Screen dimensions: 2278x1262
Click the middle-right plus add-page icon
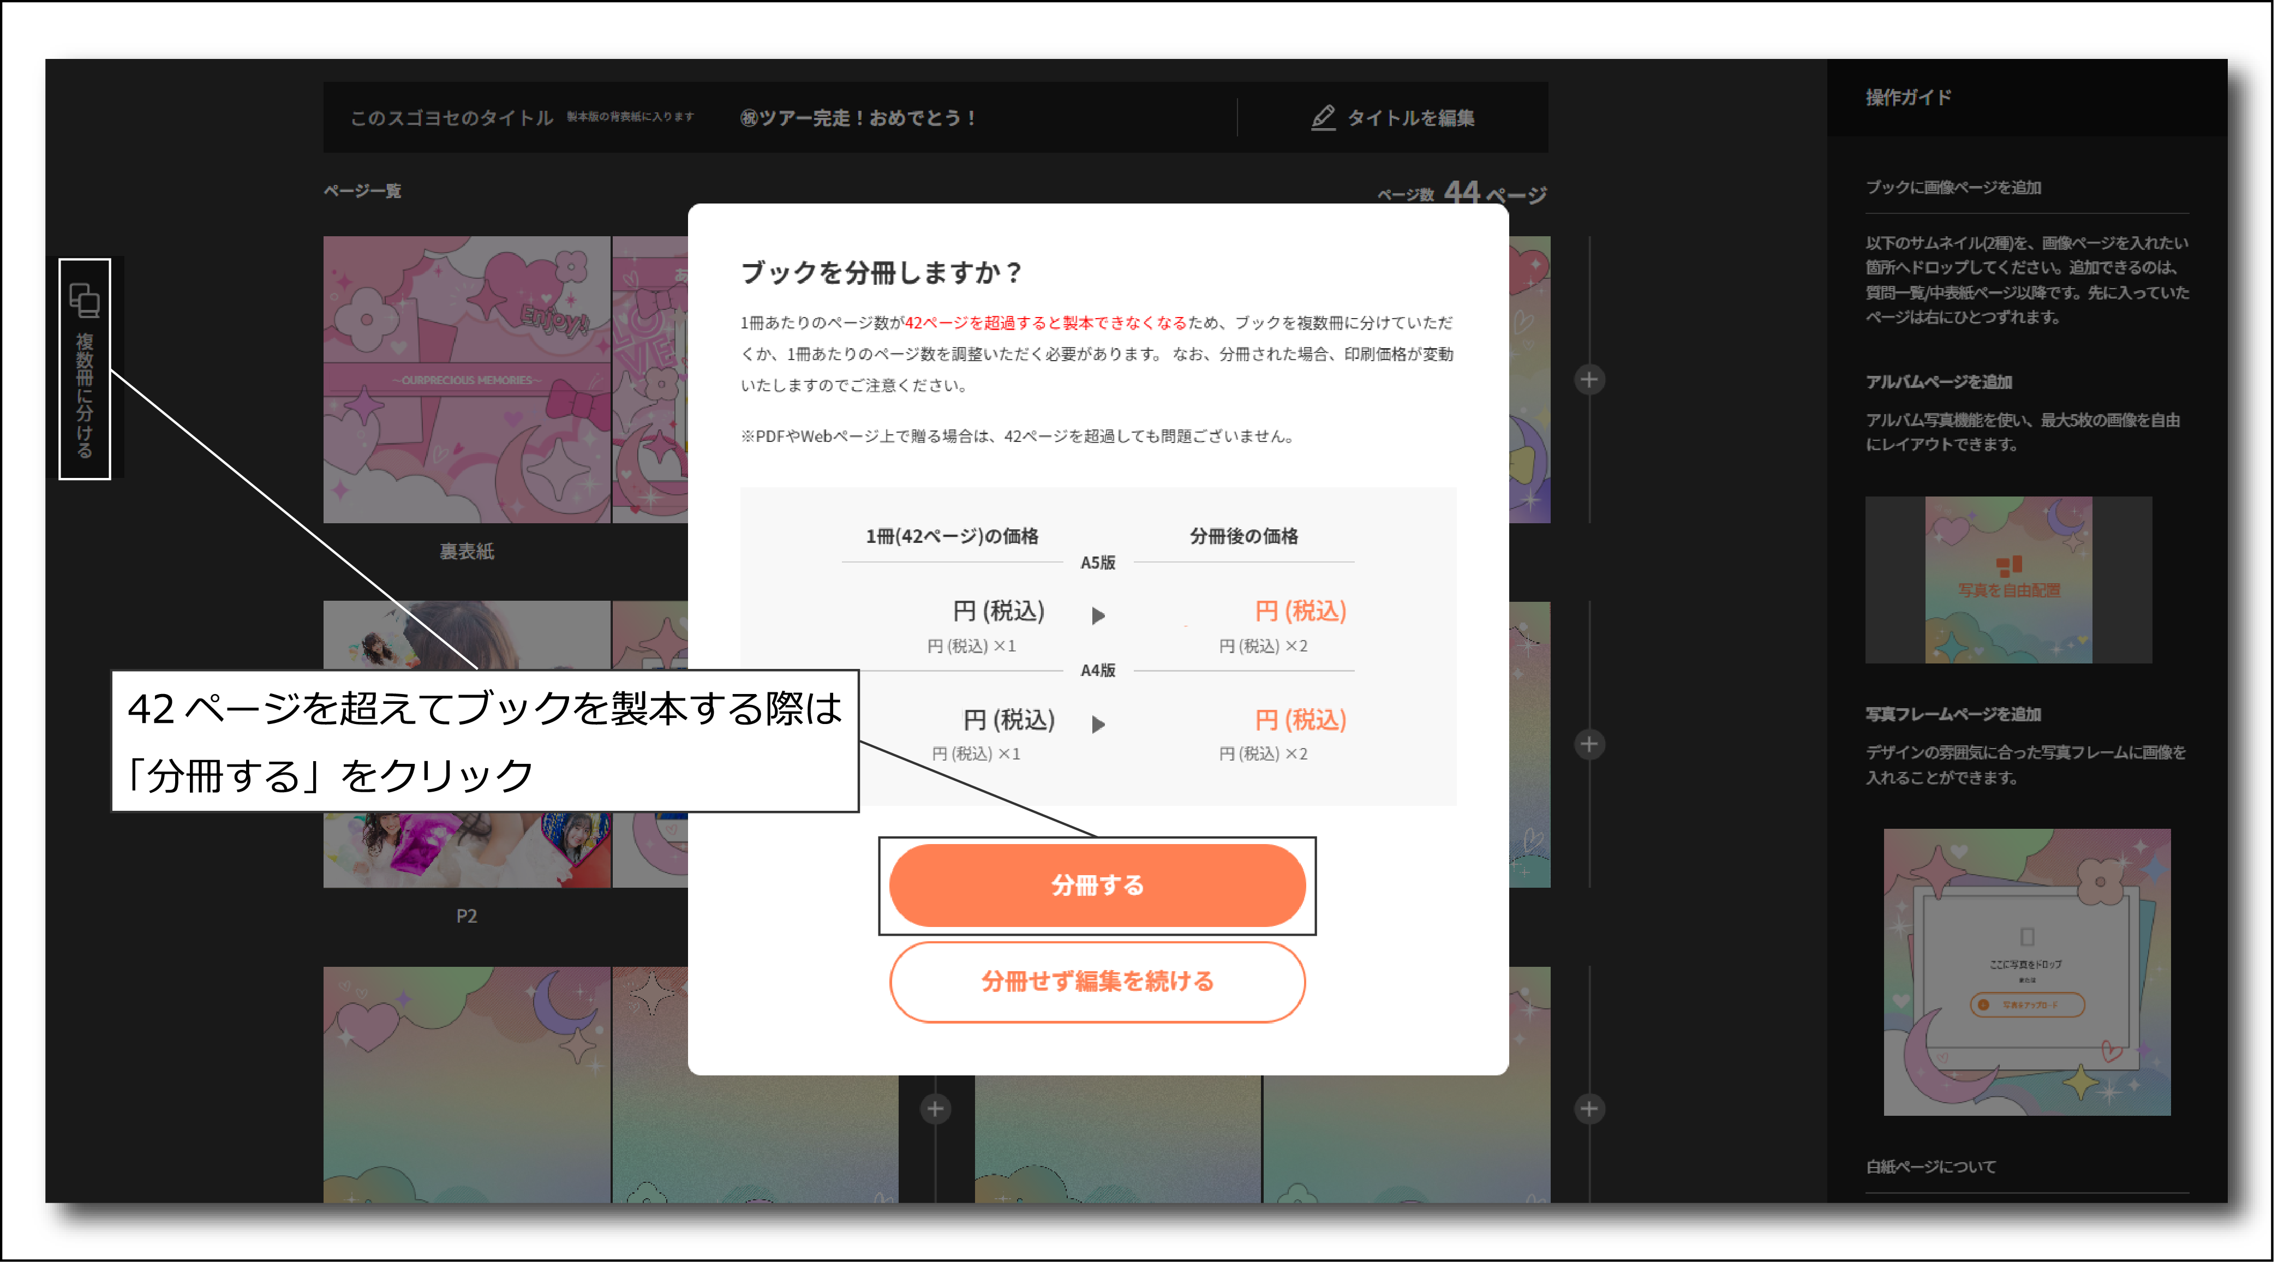[1588, 744]
